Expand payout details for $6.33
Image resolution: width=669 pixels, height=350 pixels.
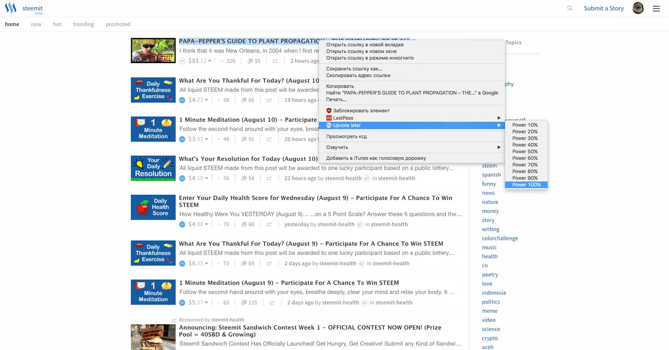[x=206, y=264]
